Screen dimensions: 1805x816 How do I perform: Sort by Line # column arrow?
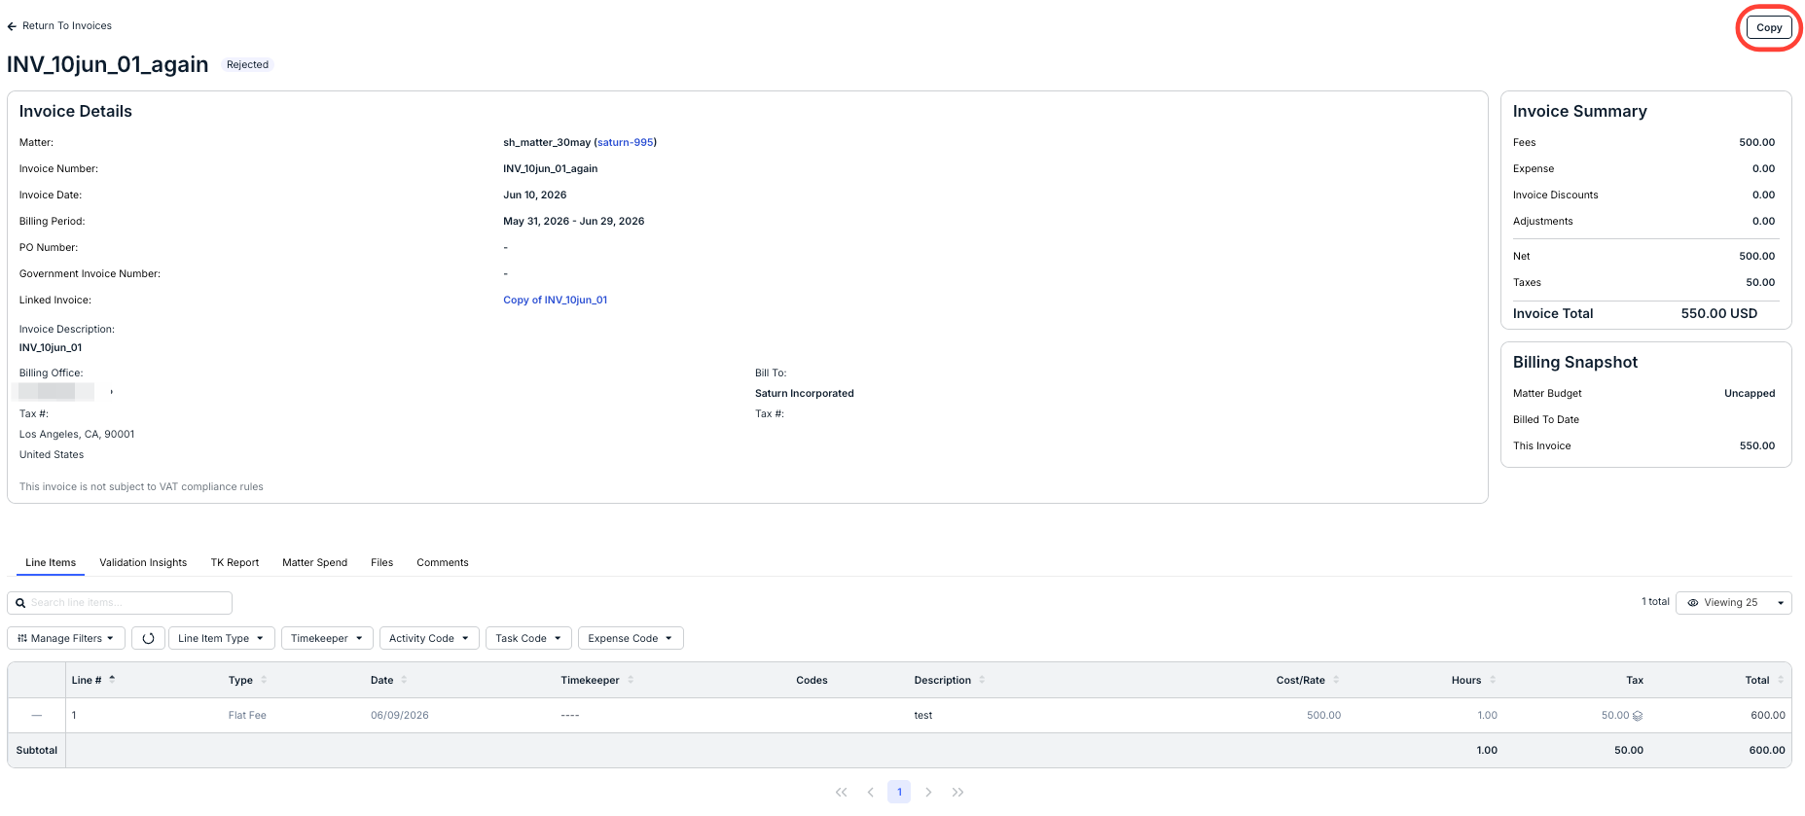112,680
